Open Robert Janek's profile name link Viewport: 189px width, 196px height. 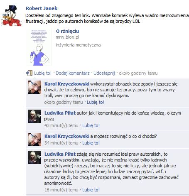[42, 8]
